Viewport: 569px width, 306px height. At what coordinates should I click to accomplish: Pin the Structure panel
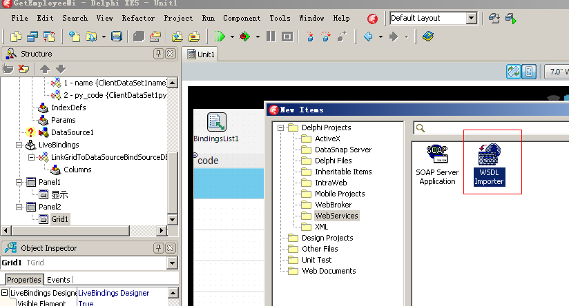click(158, 54)
